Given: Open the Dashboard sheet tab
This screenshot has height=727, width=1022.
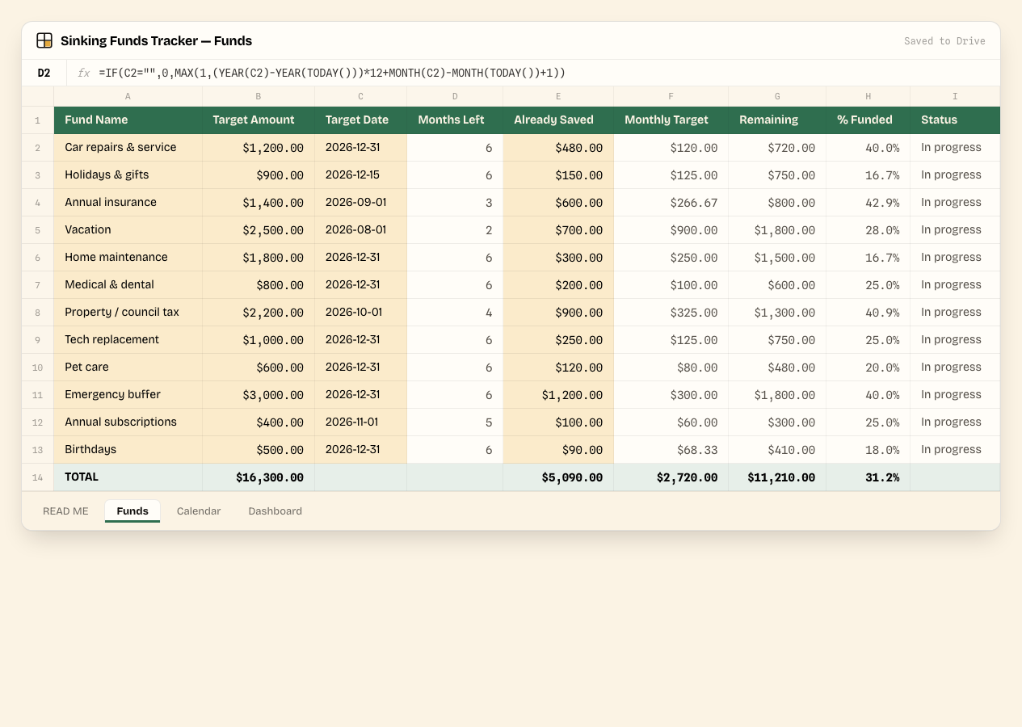Looking at the screenshot, I should (275, 511).
